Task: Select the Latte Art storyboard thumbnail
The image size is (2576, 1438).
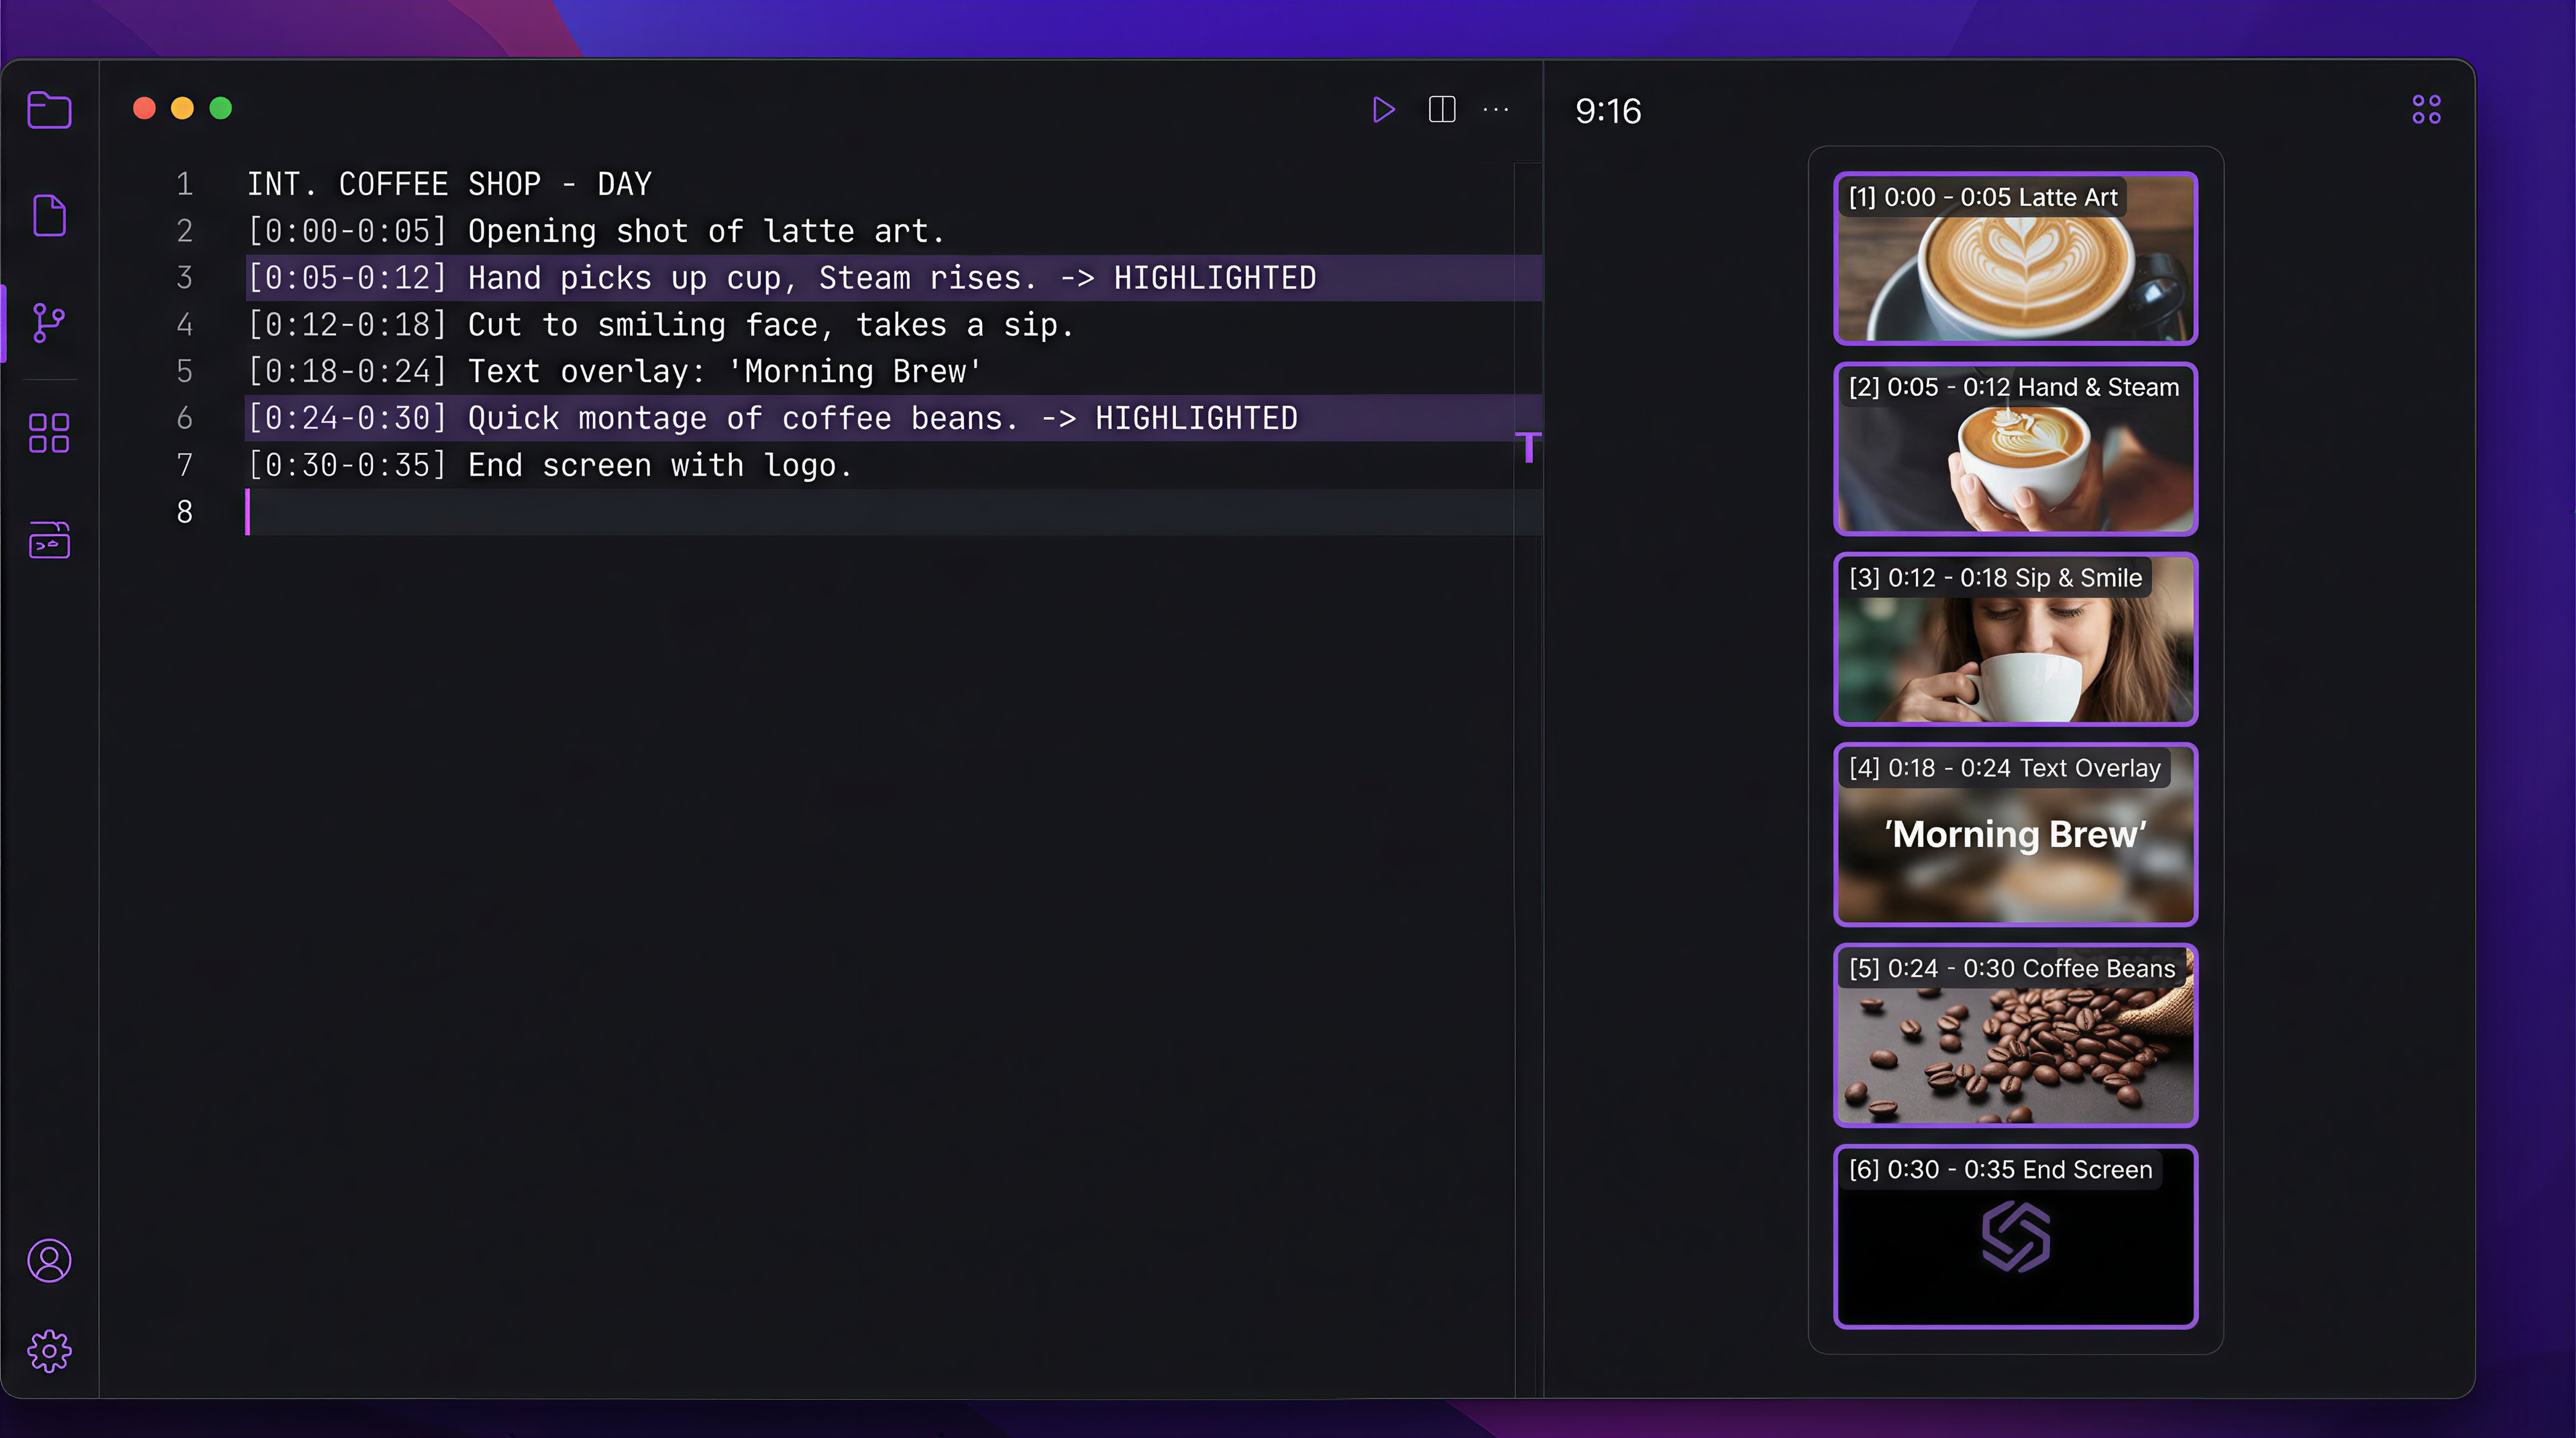Action: point(2015,258)
